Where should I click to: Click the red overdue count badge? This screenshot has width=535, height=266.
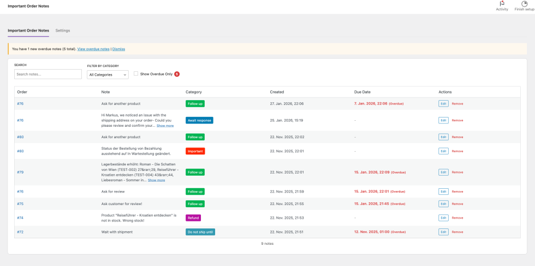click(x=177, y=74)
